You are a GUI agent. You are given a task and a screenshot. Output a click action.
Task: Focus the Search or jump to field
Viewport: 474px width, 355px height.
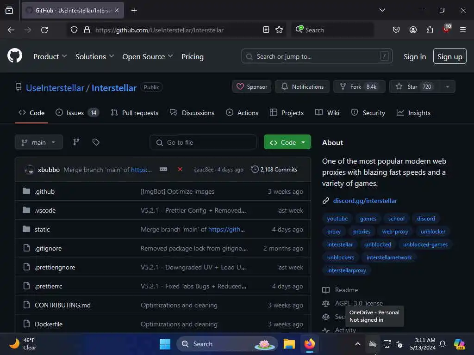[317, 56]
